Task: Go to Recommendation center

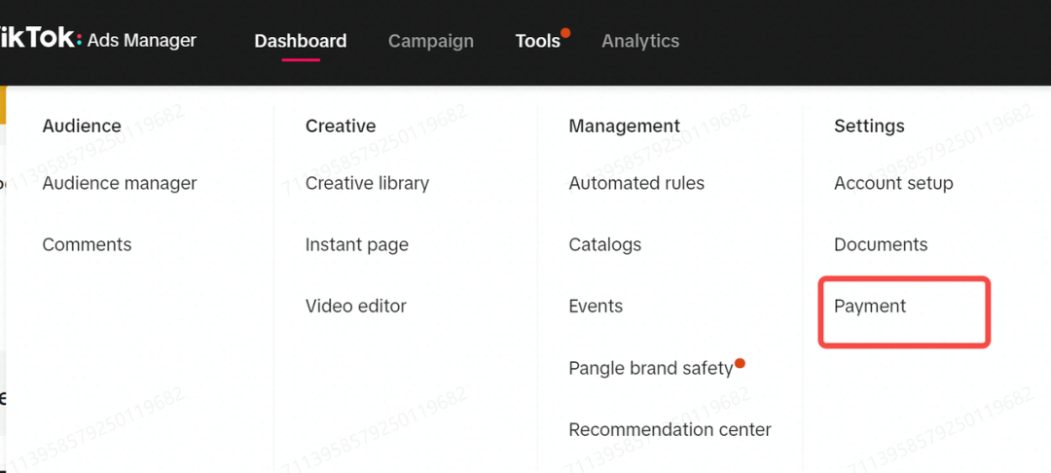Action: 670,429
